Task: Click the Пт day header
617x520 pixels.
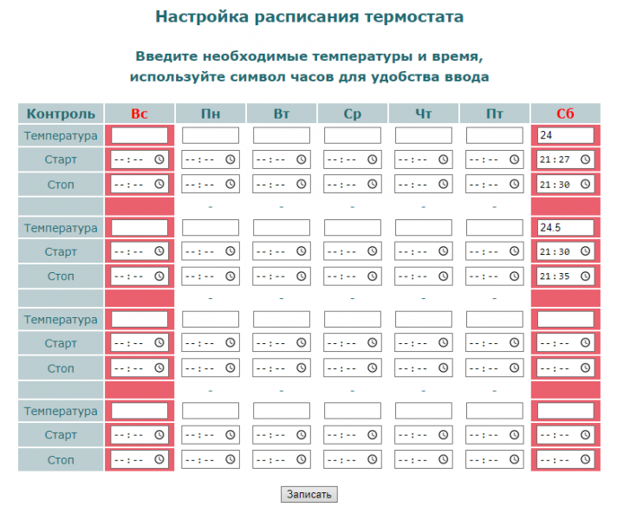Action: pyautogui.click(x=495, y=114)
